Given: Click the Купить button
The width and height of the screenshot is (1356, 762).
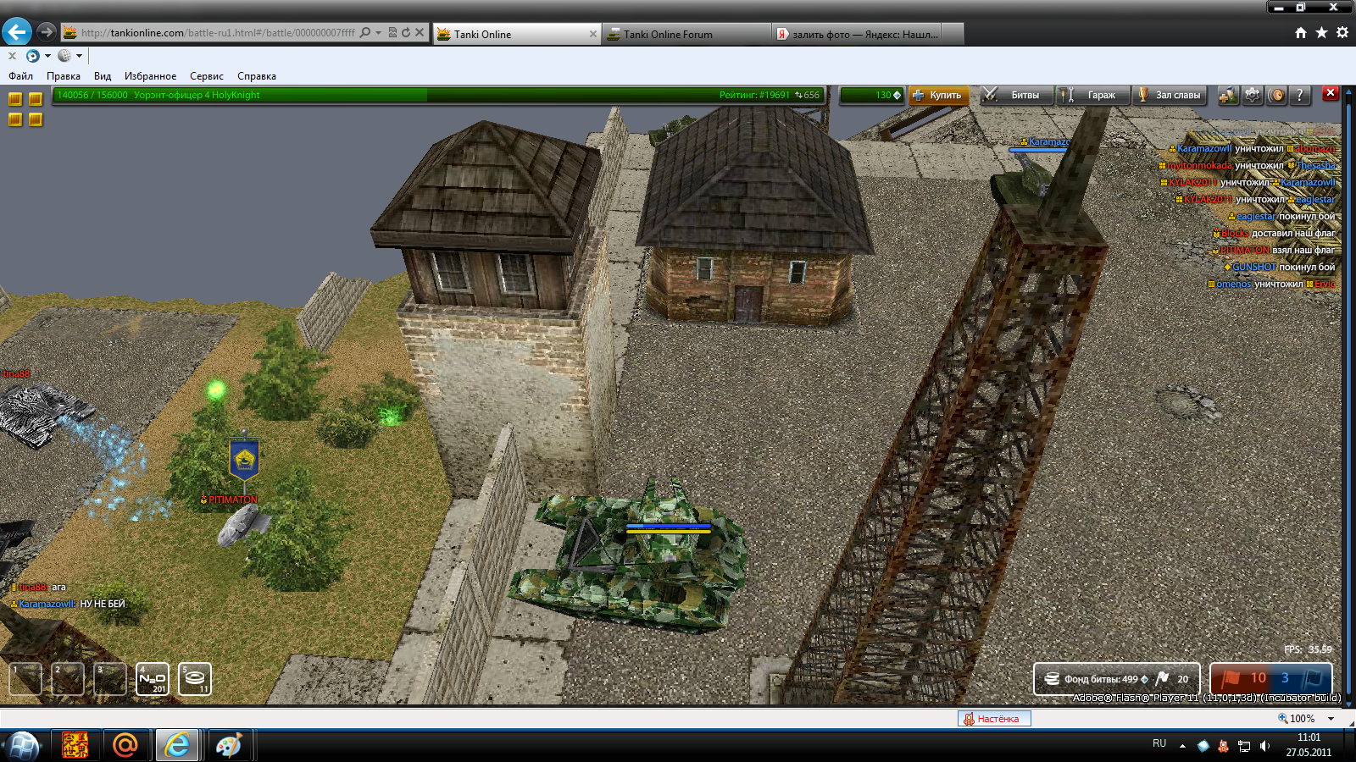Looking at the screenshot, I should click(x=937, y=95).
